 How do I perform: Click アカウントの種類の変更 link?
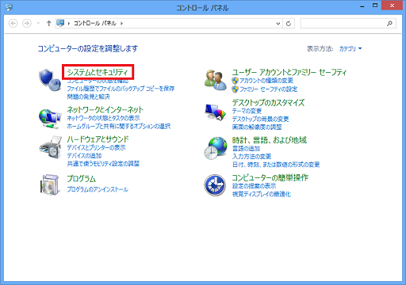[266, 81]
